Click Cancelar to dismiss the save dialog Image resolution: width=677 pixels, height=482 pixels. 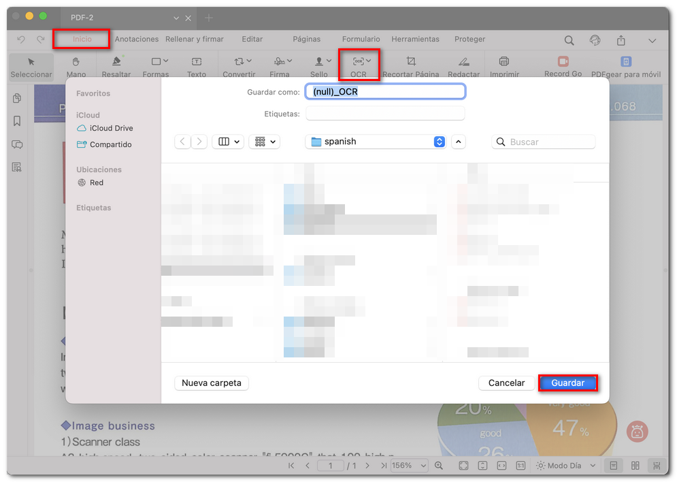506,383
